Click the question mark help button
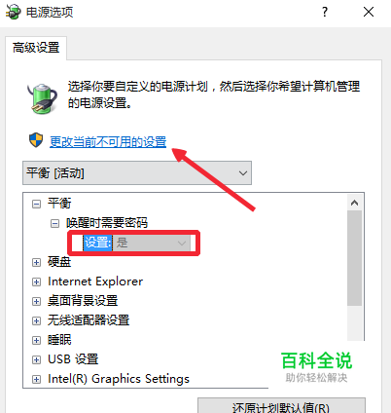The image size is (391, 413). point(325,13)
